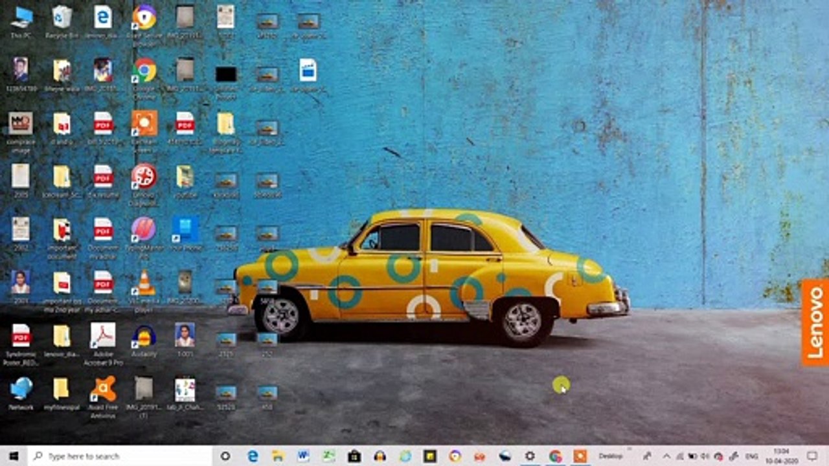Select the Lenovo Diagnostics shortcut
Viewport: 829px width, 466px height.
pyautogui.click(x=144, y=184)
